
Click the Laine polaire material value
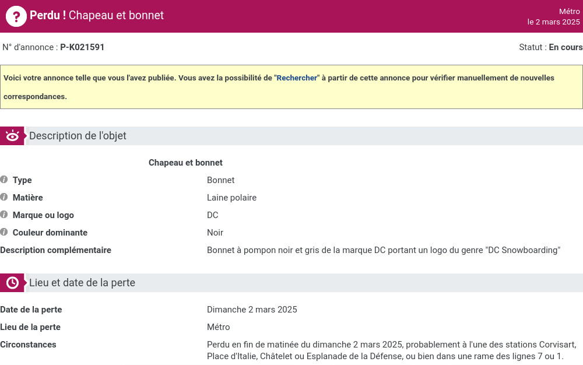(x=231, y=197)
